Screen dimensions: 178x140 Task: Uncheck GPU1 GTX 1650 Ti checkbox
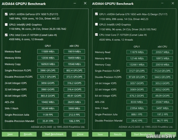coord(6,14)
